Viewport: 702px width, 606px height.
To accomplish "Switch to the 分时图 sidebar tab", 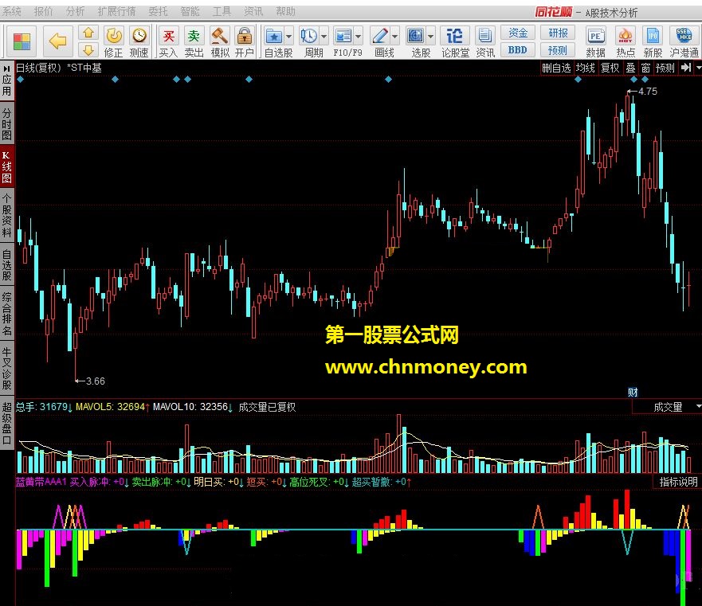I will (6, 123).
